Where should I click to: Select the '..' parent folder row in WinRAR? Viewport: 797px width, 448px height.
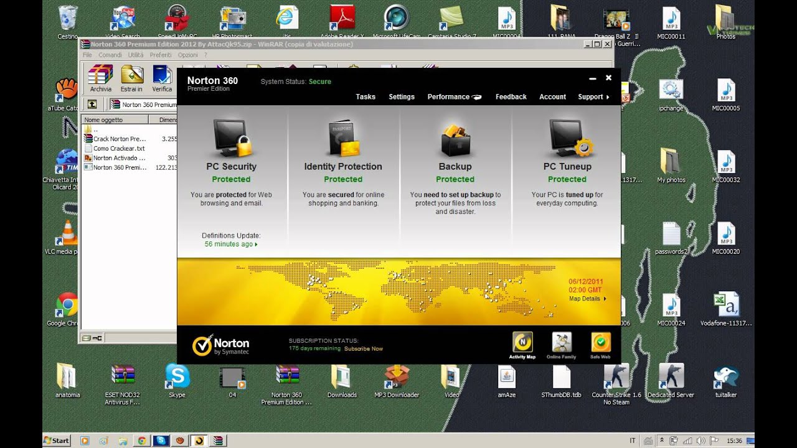pyautogui.click(x=130, y=129)
